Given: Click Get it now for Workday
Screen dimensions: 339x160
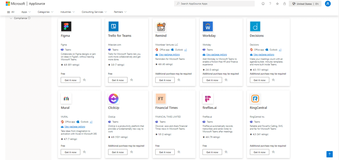Looking at the screenshot, I should 212,80.
